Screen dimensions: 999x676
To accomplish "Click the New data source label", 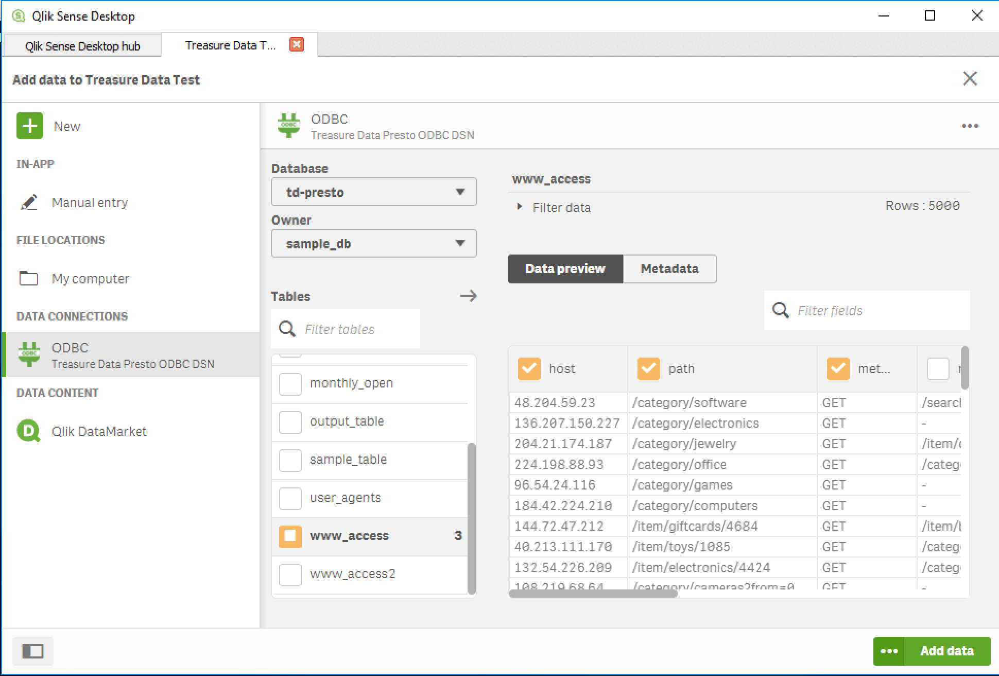I will click(x=67, y=126).
